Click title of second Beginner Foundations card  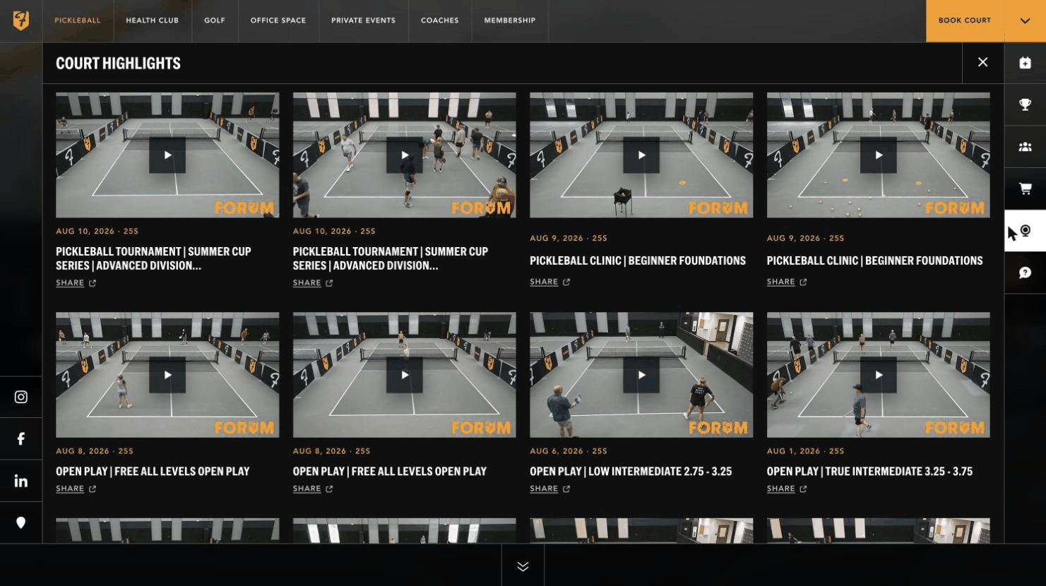point(875,261)
